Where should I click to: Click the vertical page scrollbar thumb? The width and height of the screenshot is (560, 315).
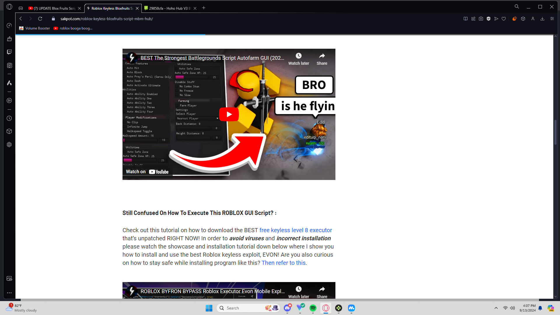point(555,132)
